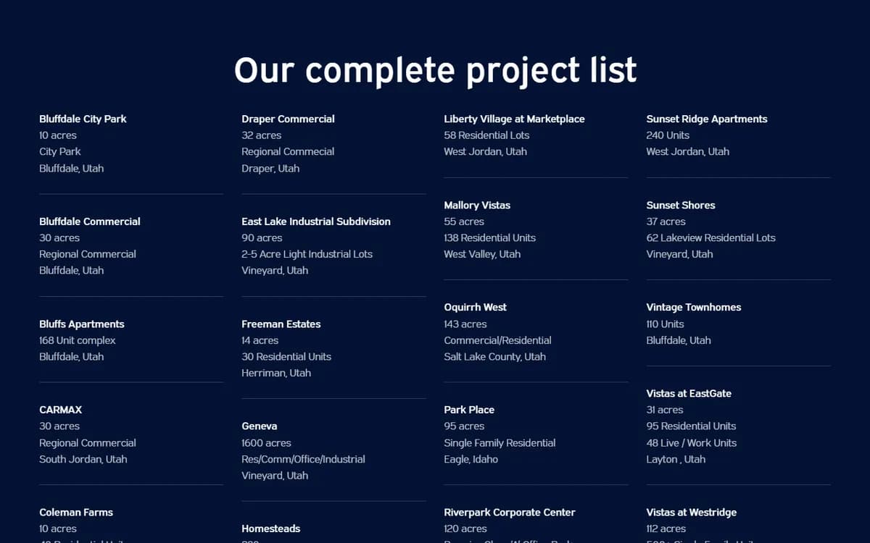The width and height of the screenshot is (870, 543).
Task: Select the Freeman Estates project title
Action: (281, 324)
